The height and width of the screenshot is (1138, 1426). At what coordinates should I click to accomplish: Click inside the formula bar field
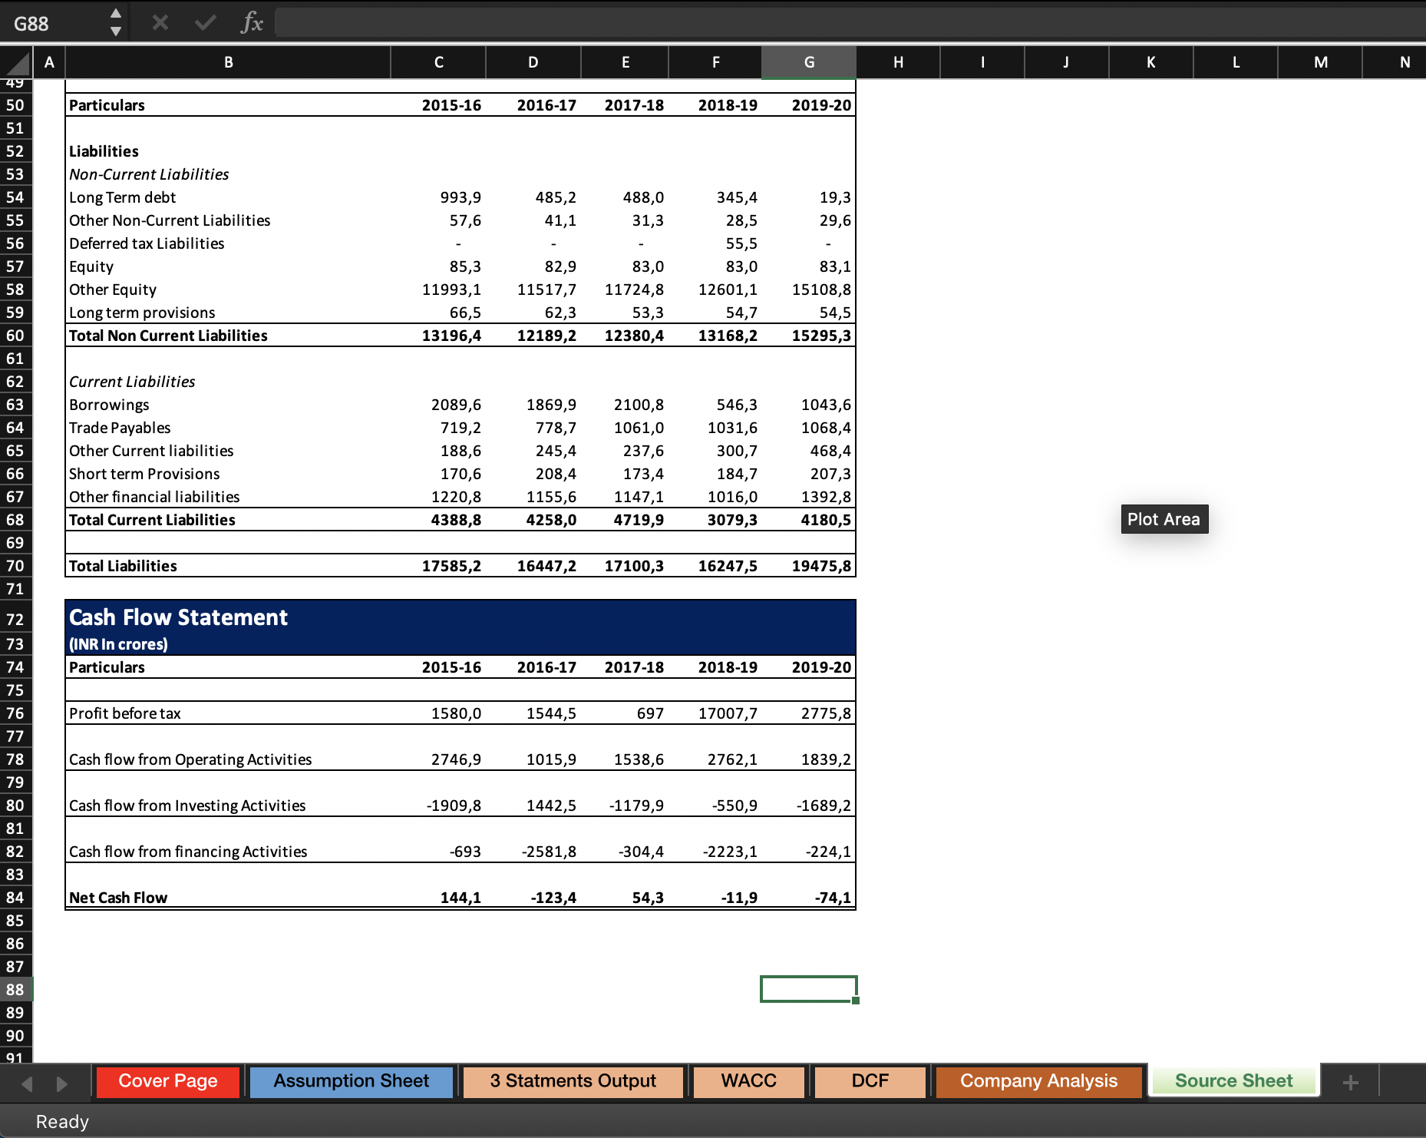click(x=849, y=23)
